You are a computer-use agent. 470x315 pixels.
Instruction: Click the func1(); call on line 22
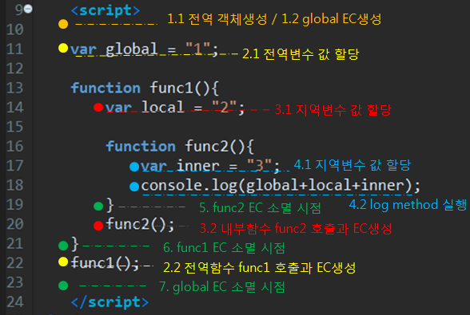tap(105, 263)
